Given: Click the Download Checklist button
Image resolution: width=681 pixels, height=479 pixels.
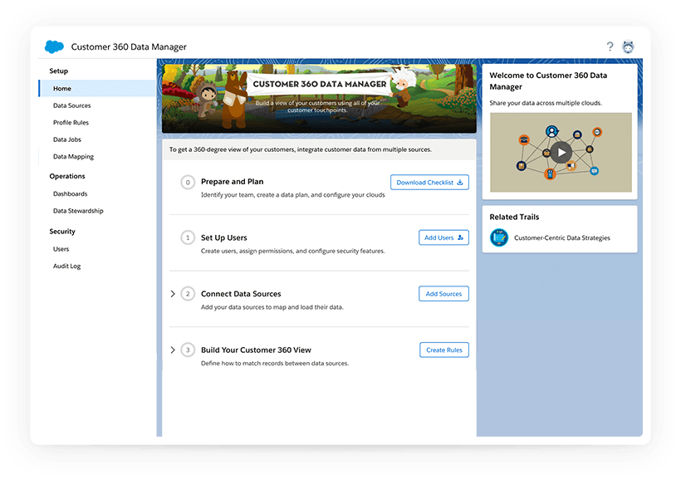Looking at the screenshot, I should pos(429,183).
